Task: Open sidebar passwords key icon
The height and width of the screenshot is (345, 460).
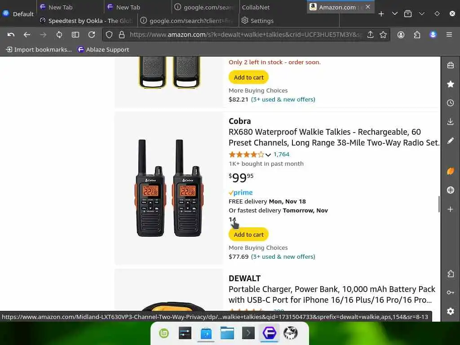Action: click(450, 292)
